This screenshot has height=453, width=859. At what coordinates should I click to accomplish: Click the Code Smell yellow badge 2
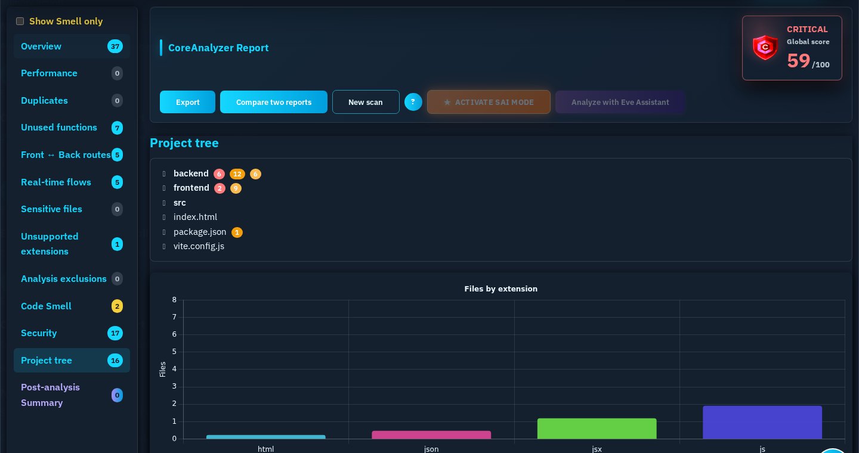117,306
